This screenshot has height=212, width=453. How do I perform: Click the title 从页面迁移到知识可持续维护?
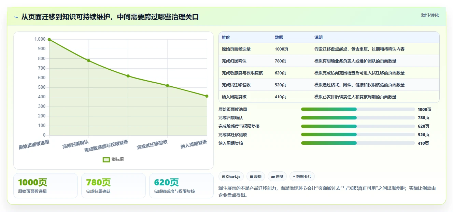[110, 17]
